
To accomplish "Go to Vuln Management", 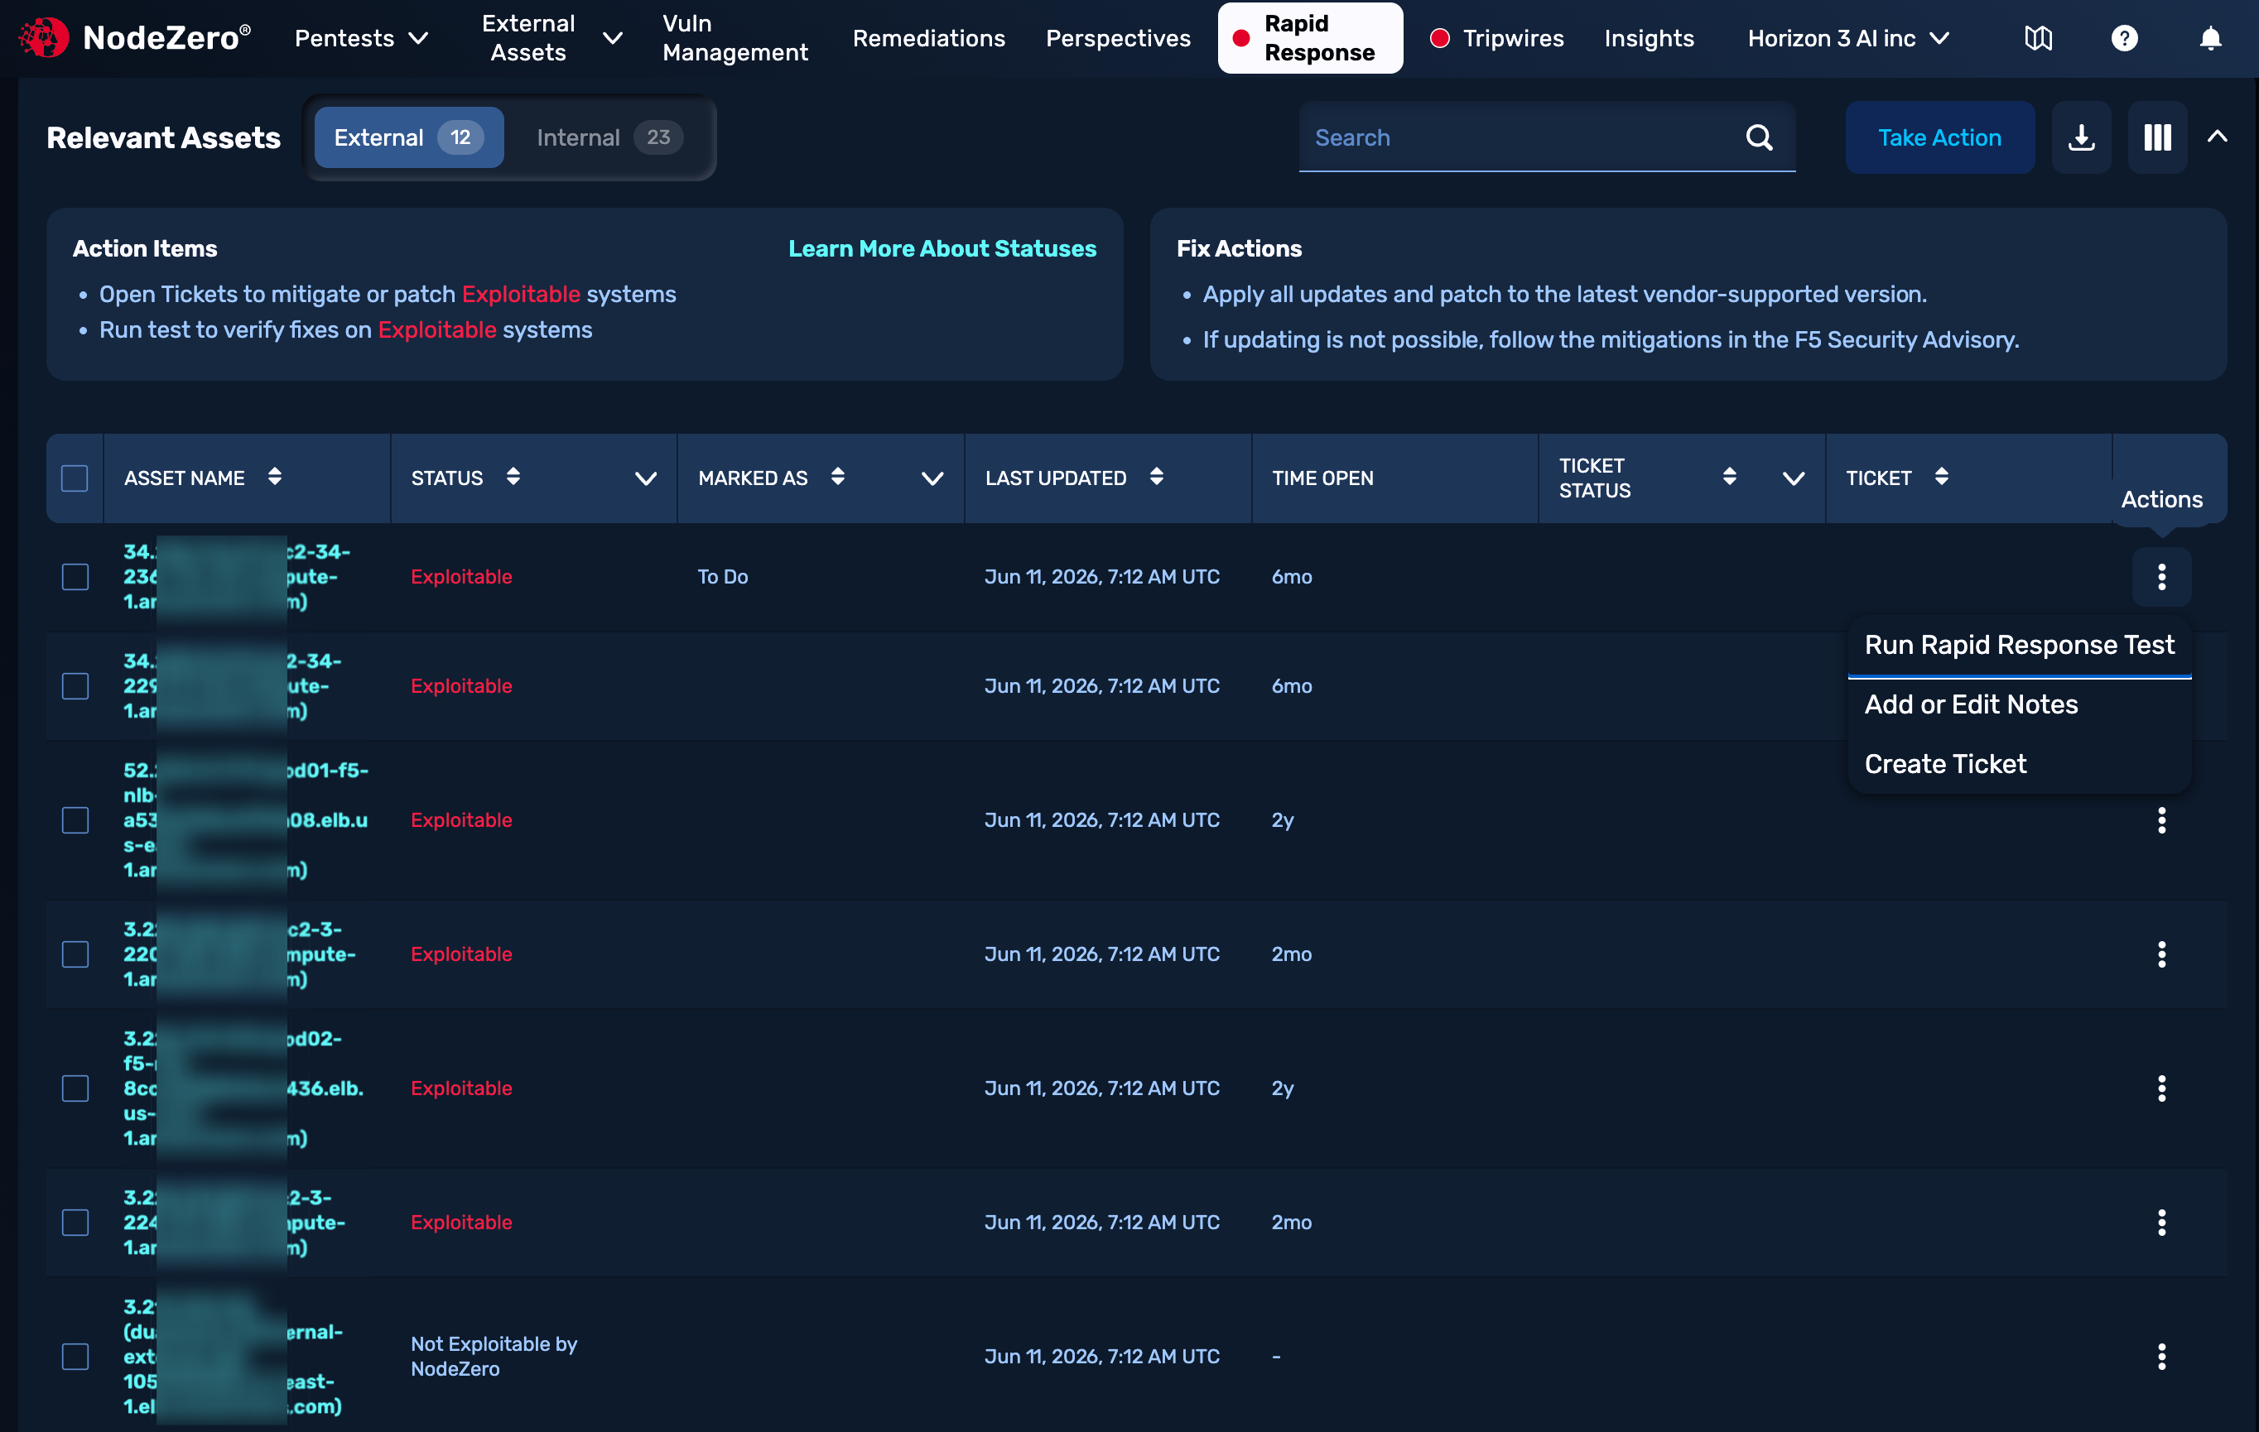I will [735, 38].
